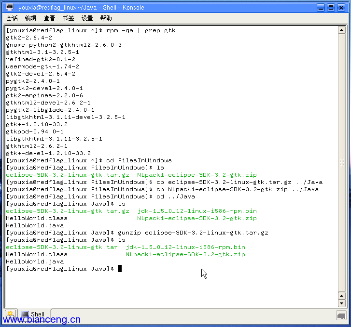Maximize the Konsole window
Viewport: 351px width, 327px height.
pos(331,8)
